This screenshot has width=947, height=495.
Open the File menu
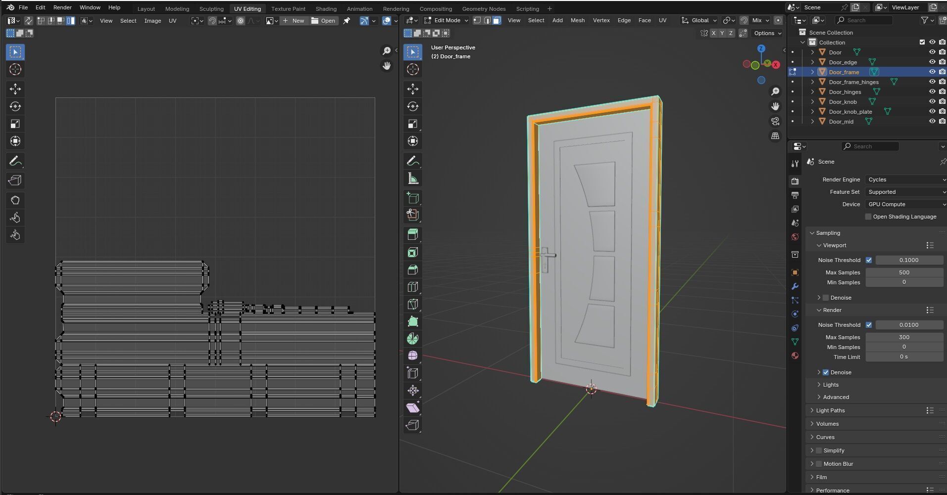click(23, 7)
